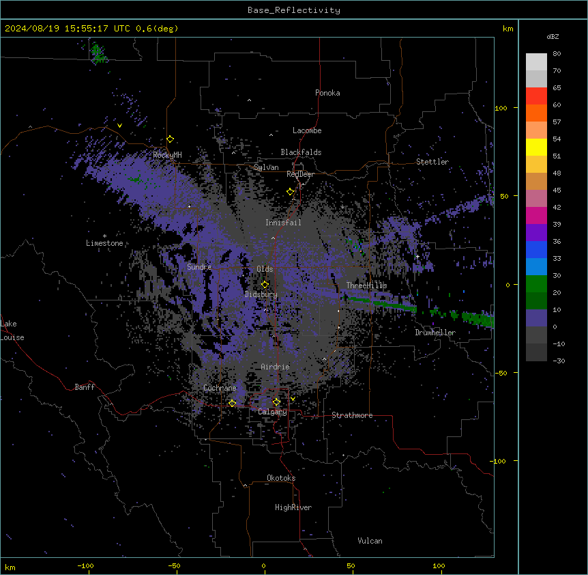Click the Stettler city label
Screen dimensions: 588x575
point(432,162)
